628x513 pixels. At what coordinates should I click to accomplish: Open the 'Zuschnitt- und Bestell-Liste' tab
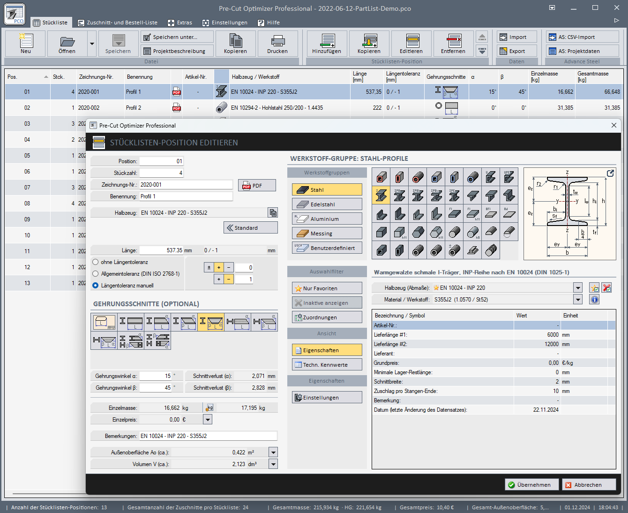[x=118, y=23]
